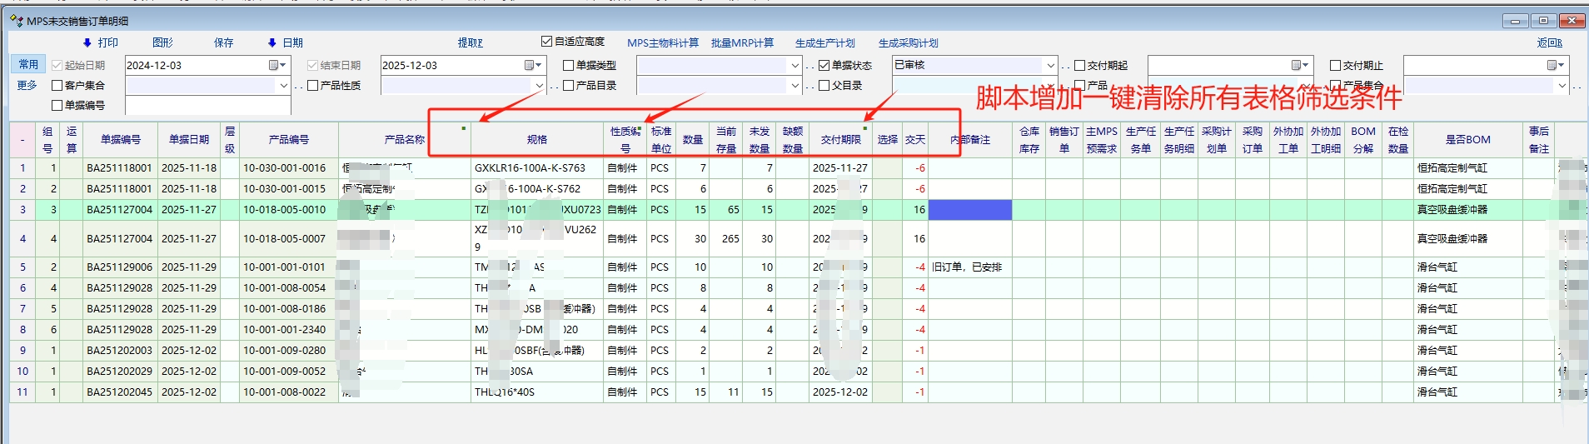Click the 单据编号 text input field
Viewport: 1589px width, 444px height.
(x=207, y=106)
